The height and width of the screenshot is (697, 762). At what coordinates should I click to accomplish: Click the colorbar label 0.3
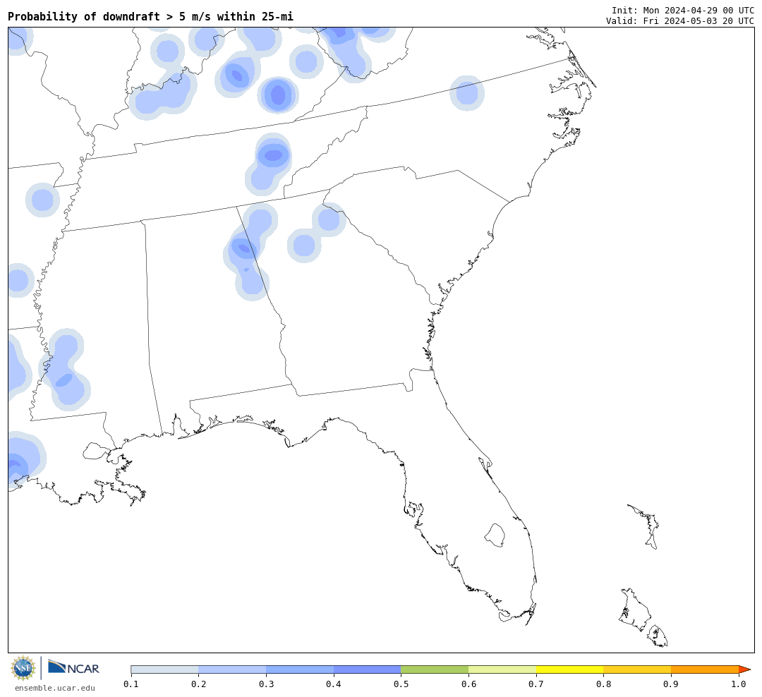point(266,684)
